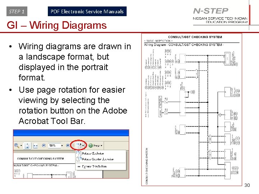
Task: Click the rotate view toolbar icon
Action: [79, 145]
